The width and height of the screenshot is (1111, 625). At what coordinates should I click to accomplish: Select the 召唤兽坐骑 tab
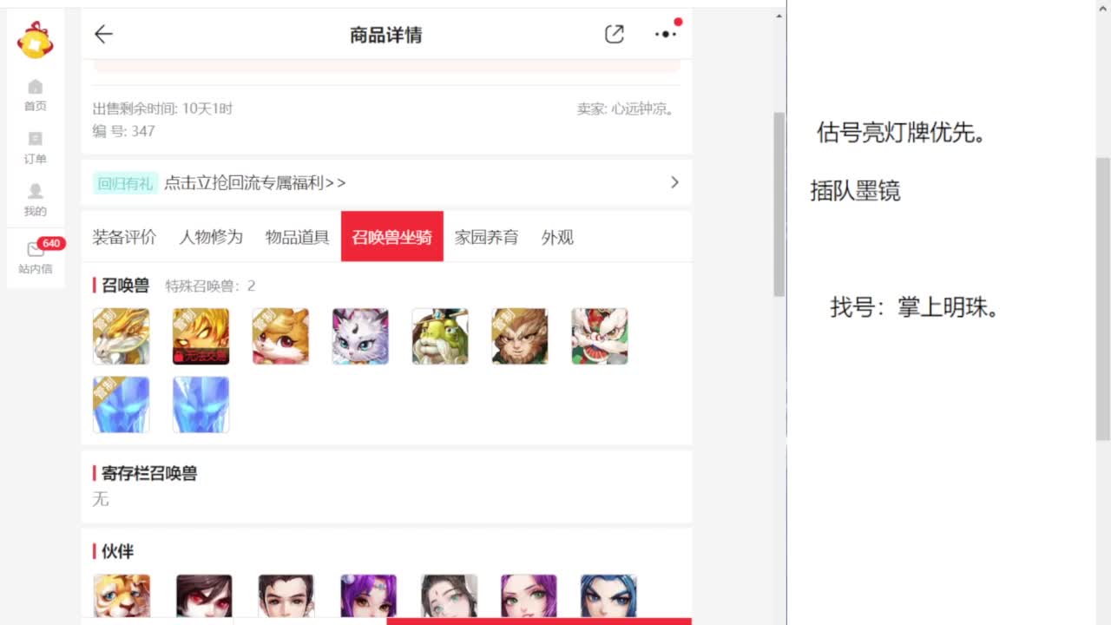(x=392, y=236)
